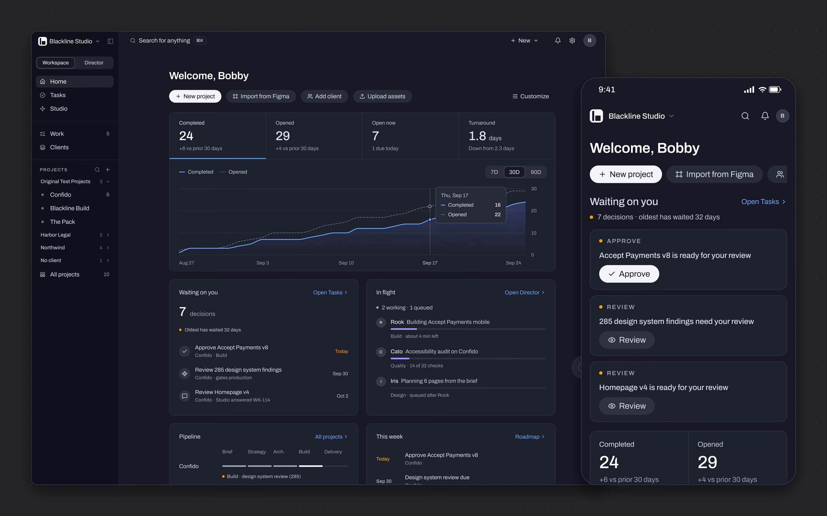
Task: Select the 7D chart range
Action: 494,172
